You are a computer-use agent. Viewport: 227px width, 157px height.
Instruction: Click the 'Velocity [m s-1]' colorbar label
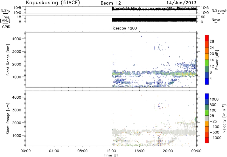pos(224,118)
